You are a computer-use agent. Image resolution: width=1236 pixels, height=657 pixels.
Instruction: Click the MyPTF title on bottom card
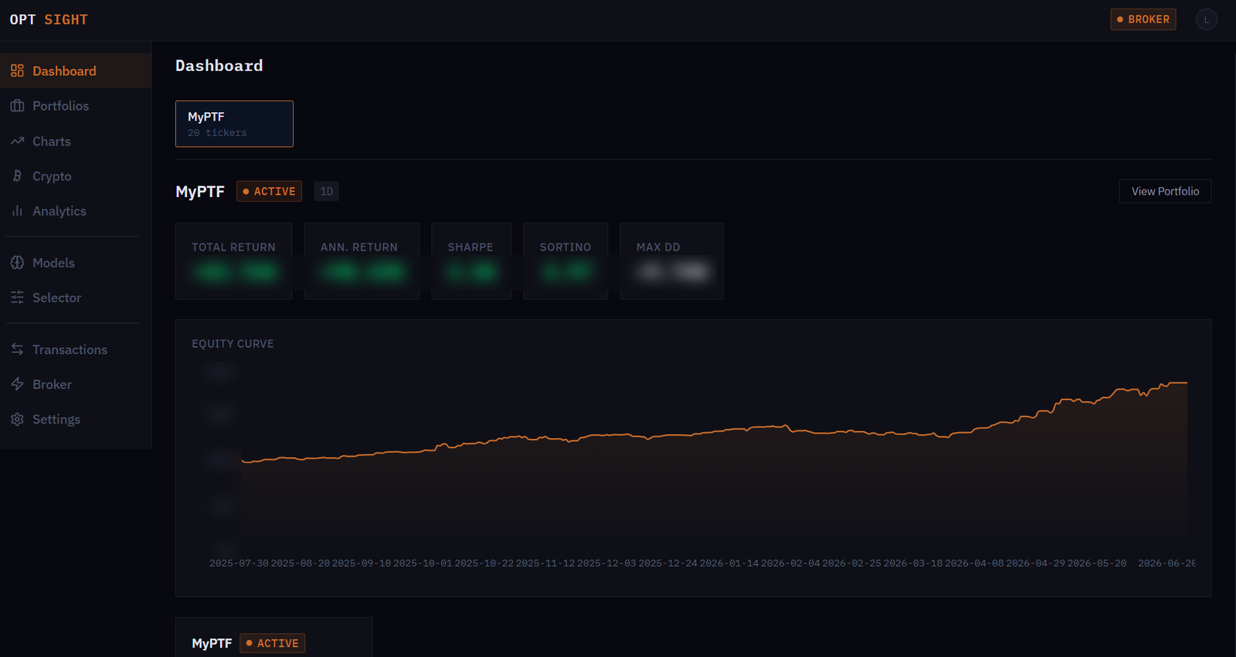click(x=212, y=643)
